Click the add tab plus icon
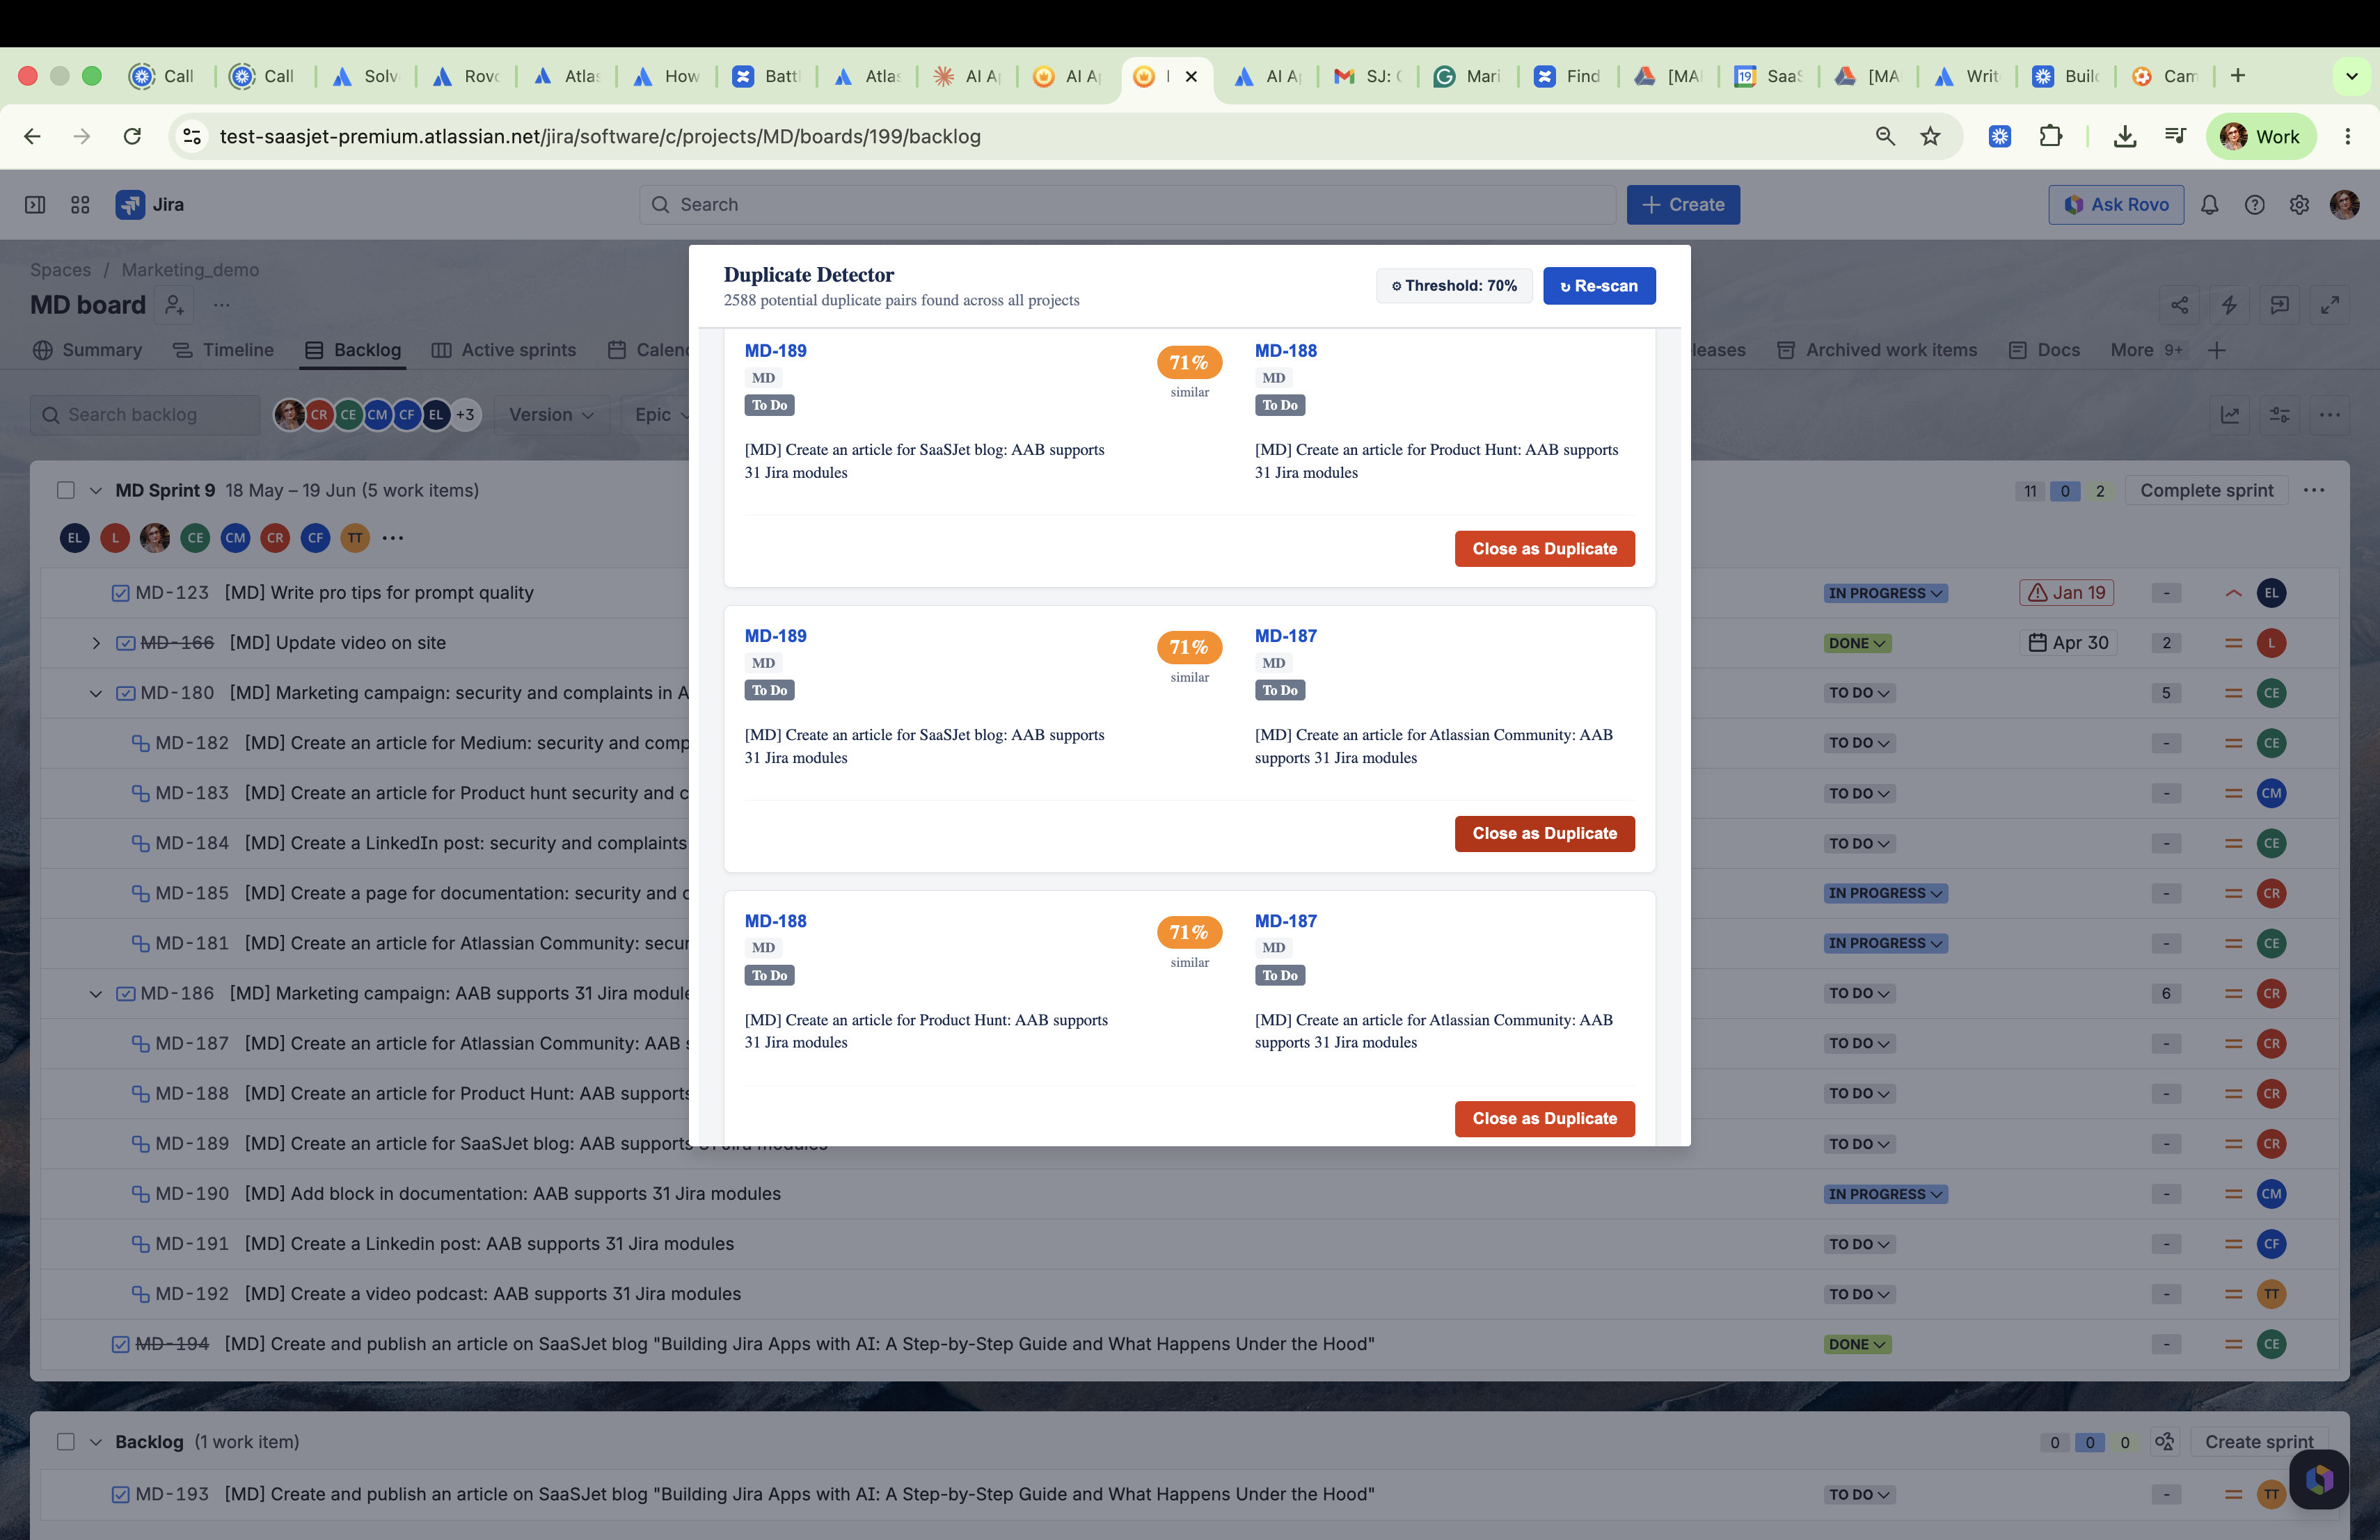The height and width of the screenshot is (1540, 2380). [x=2217, y=350]
